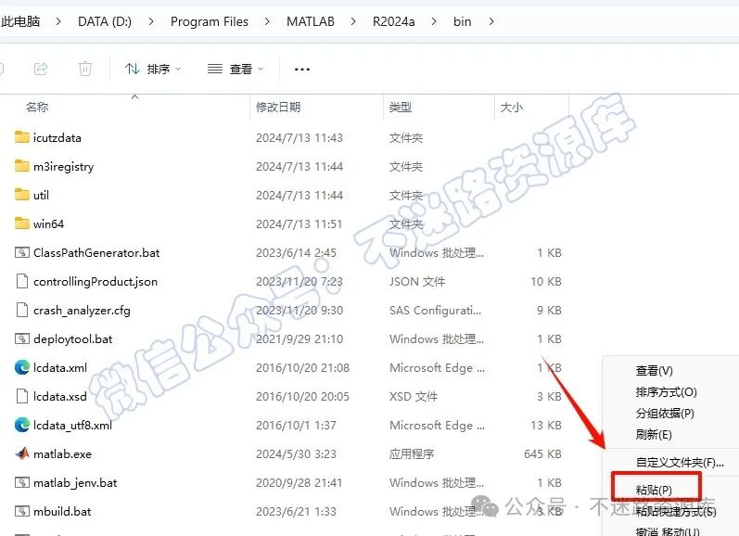Select the file name controllingProduct.json
This screenshot has height=536, width=739.
click(x=96, y=281)
